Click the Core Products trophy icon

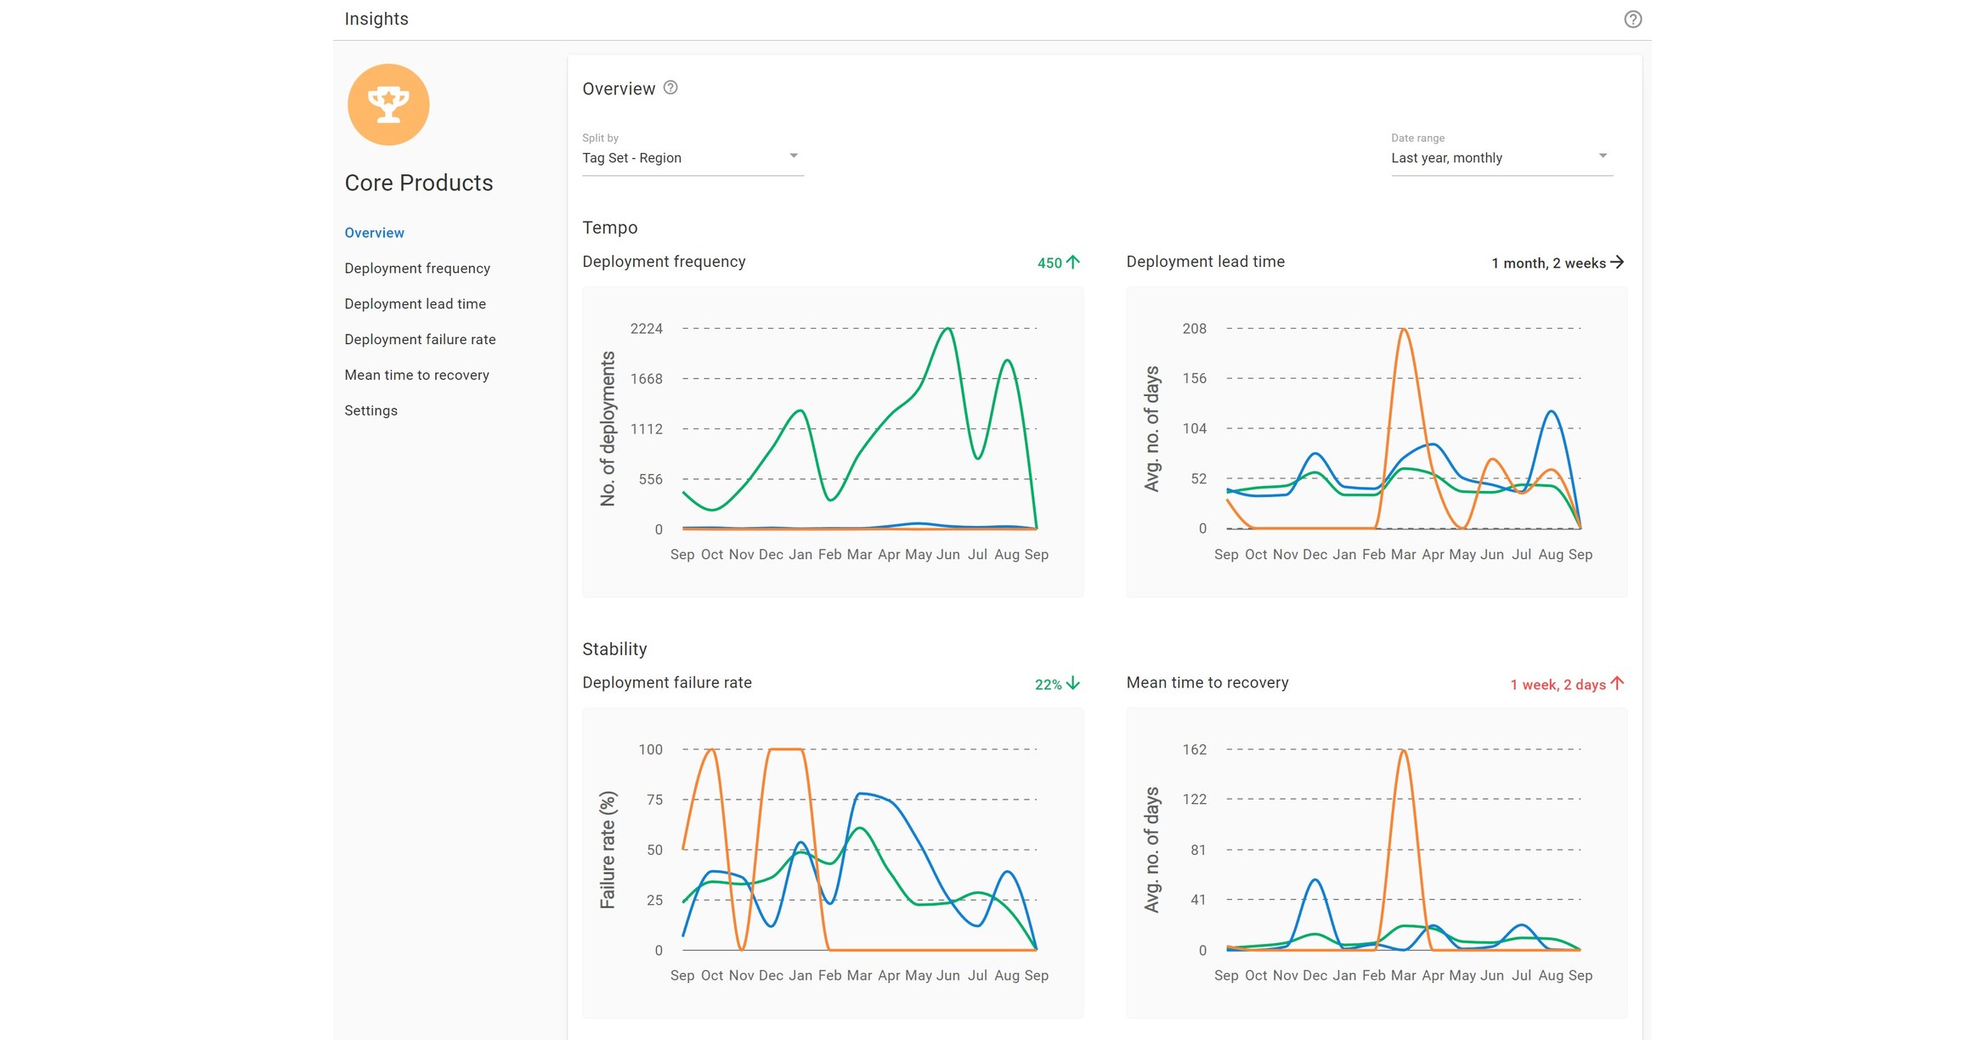(387, 103)
